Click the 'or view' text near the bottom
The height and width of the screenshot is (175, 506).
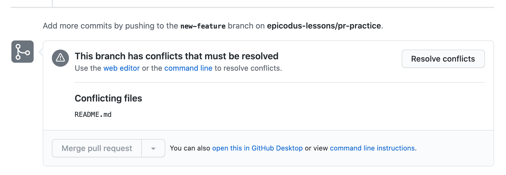[x=316, y=148]
